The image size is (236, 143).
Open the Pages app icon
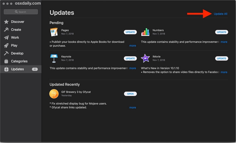point(54,32)
